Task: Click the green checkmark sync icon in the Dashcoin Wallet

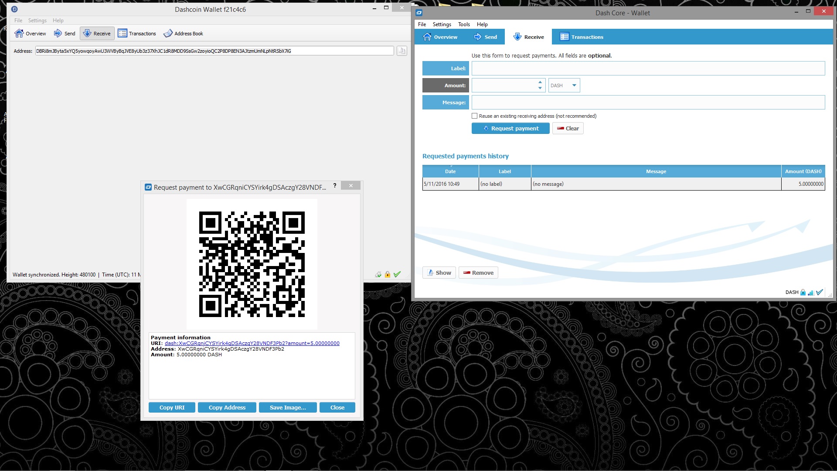Action: (397, 275)
